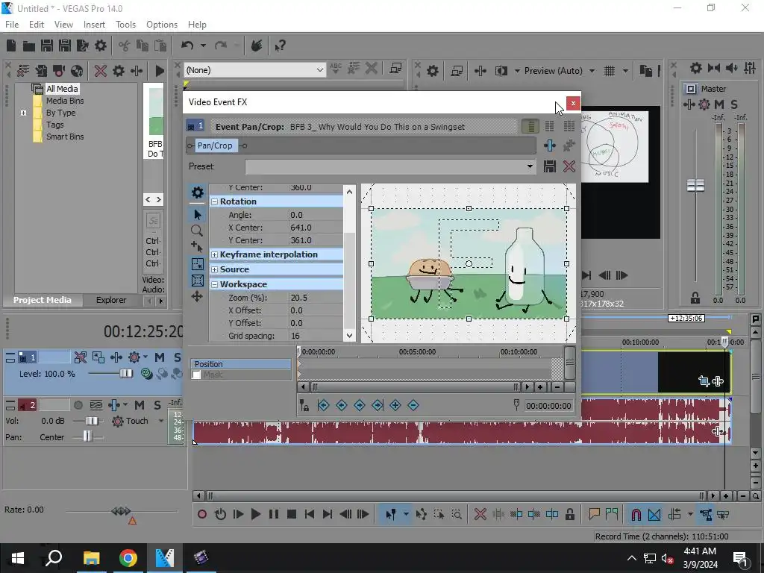Select the Normal Edit arrow tool in Pan/Crop
Screen dimensions: 764x573
click(x=197, y=215)
